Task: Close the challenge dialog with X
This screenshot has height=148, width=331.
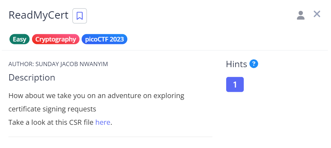Action: (x=317, y=14)
